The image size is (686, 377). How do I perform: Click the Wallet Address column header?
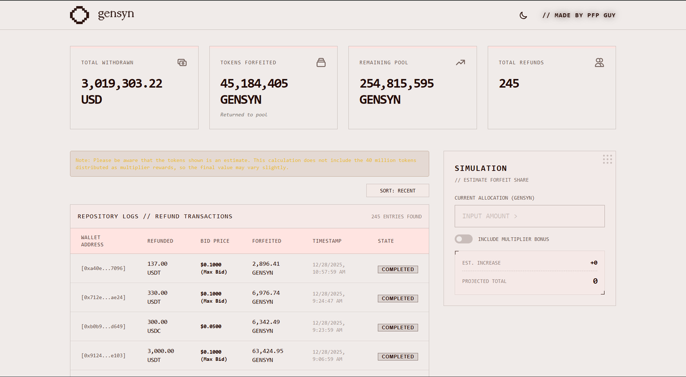93,240
